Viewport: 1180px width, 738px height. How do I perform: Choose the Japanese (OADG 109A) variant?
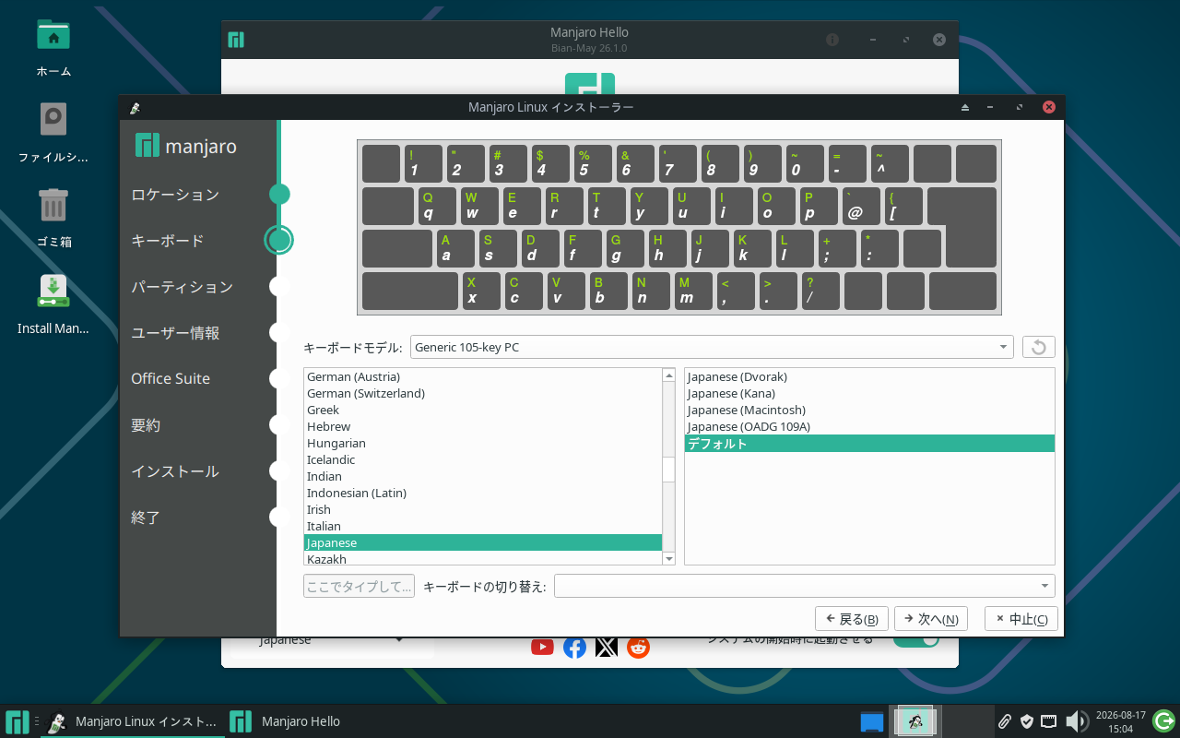coord(869,426)
